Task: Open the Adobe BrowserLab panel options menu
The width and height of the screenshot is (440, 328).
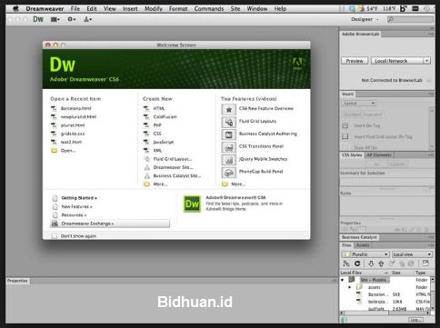Action: tap(431, 34)
